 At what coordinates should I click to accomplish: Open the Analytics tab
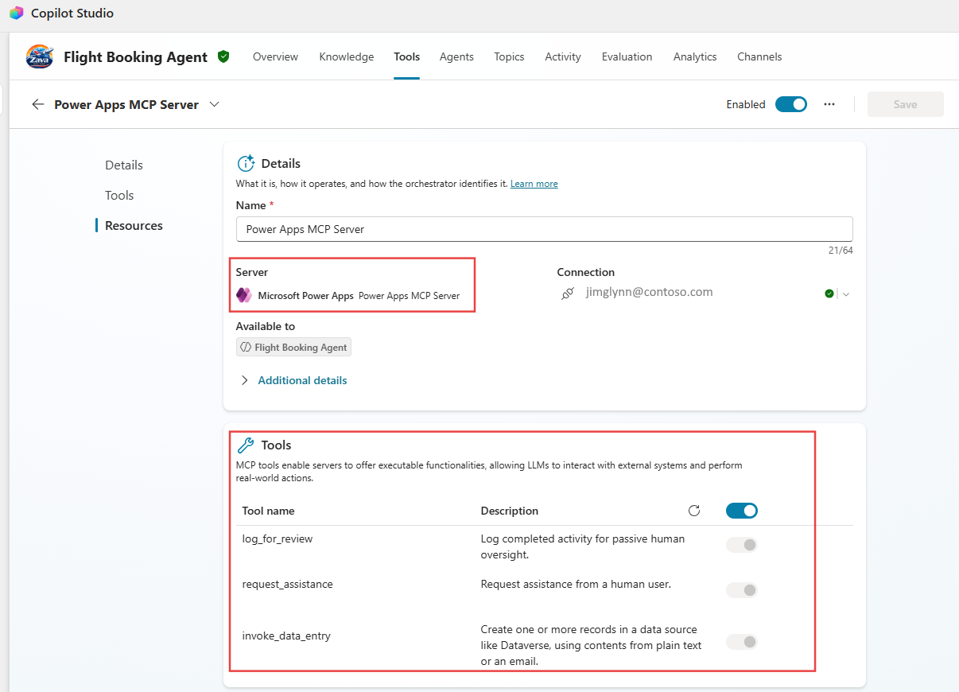(x=694, y=56)
